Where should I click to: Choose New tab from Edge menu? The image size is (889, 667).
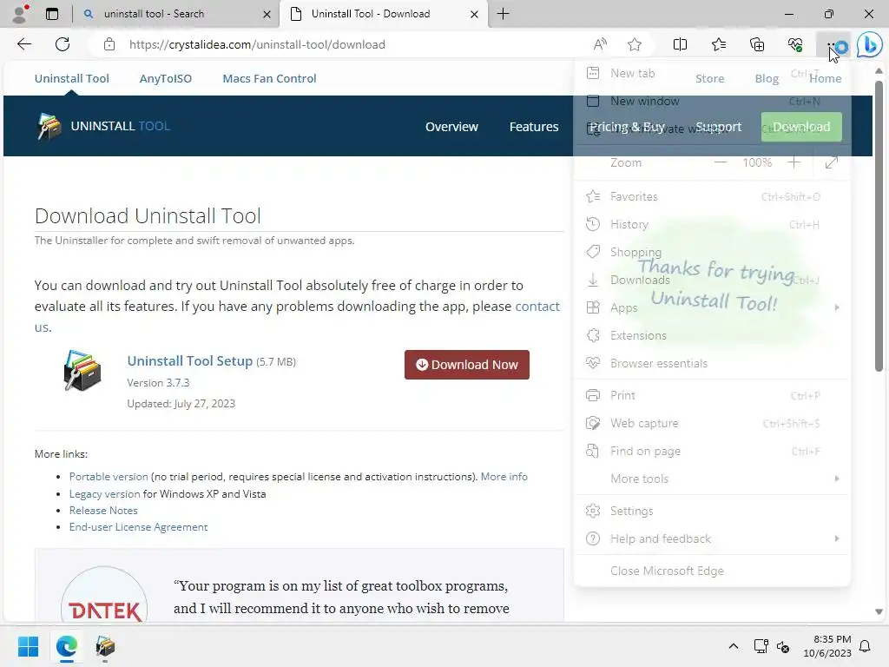point(712,73)
